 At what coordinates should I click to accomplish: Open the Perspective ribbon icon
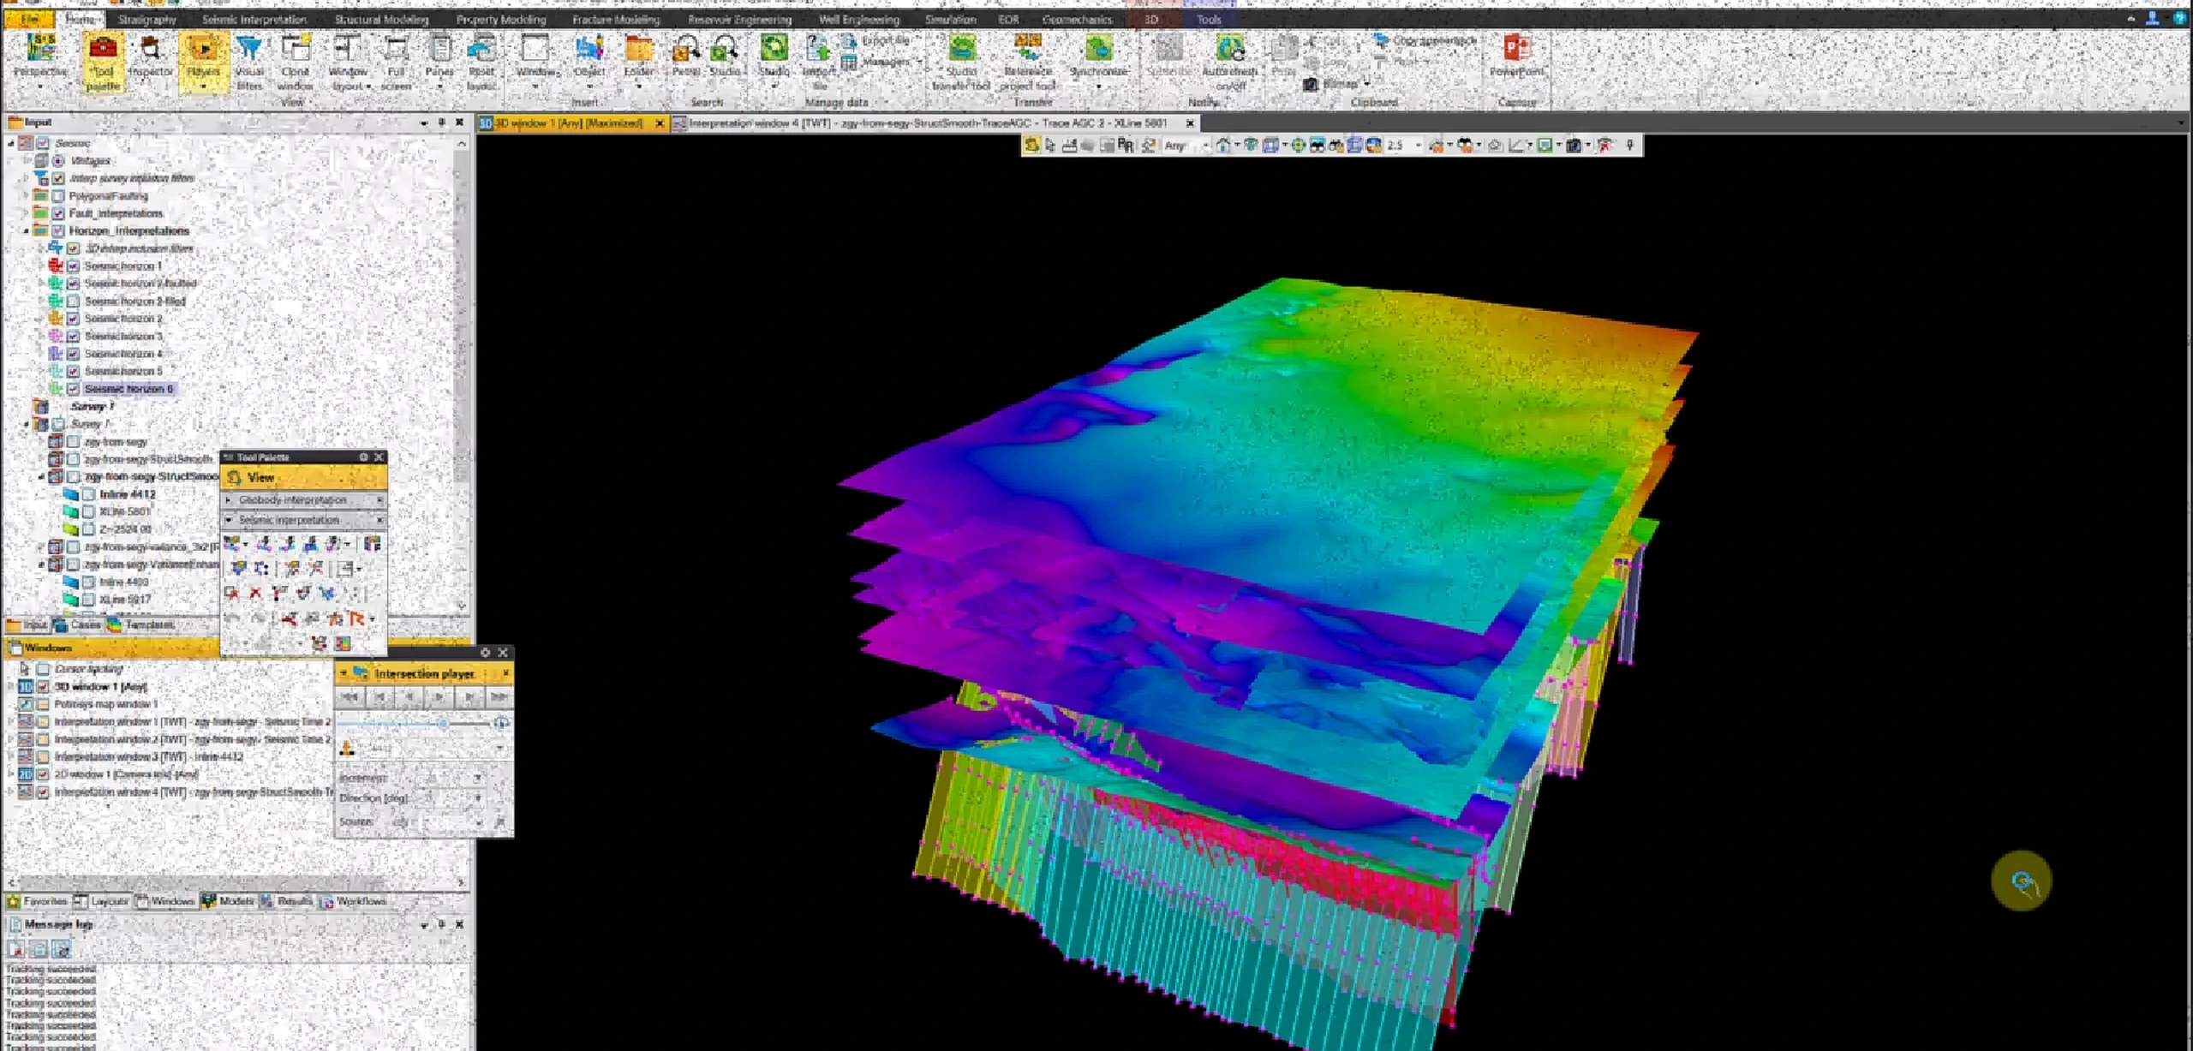[x=40, y=55]
